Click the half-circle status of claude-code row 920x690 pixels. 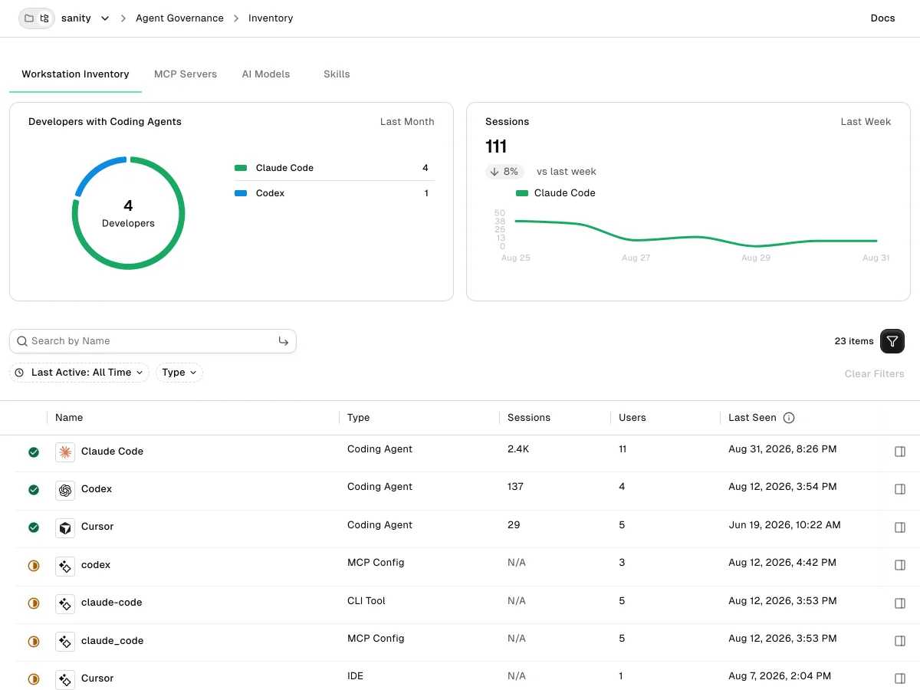pos(34,603)
